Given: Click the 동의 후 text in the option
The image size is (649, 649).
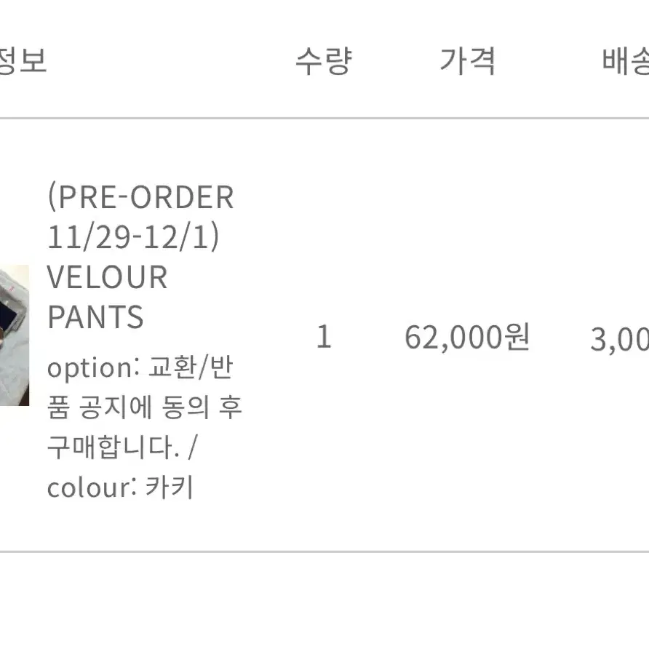Looking at the screenshot, I should (202, 407).
